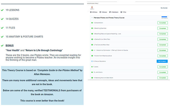
Task: Click Completed button for 2. Breathing Essentials
Action: 162,28
